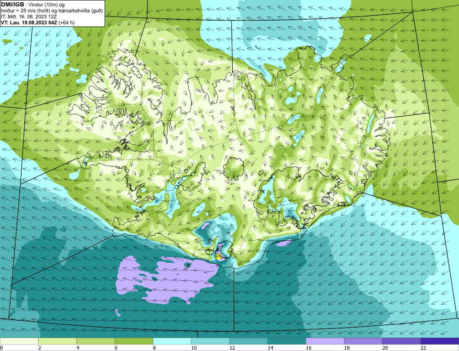Select the 0–2 m/s pale yellow legend swatch
This screenshot has height=351, width=459.
tap(19, 341)
